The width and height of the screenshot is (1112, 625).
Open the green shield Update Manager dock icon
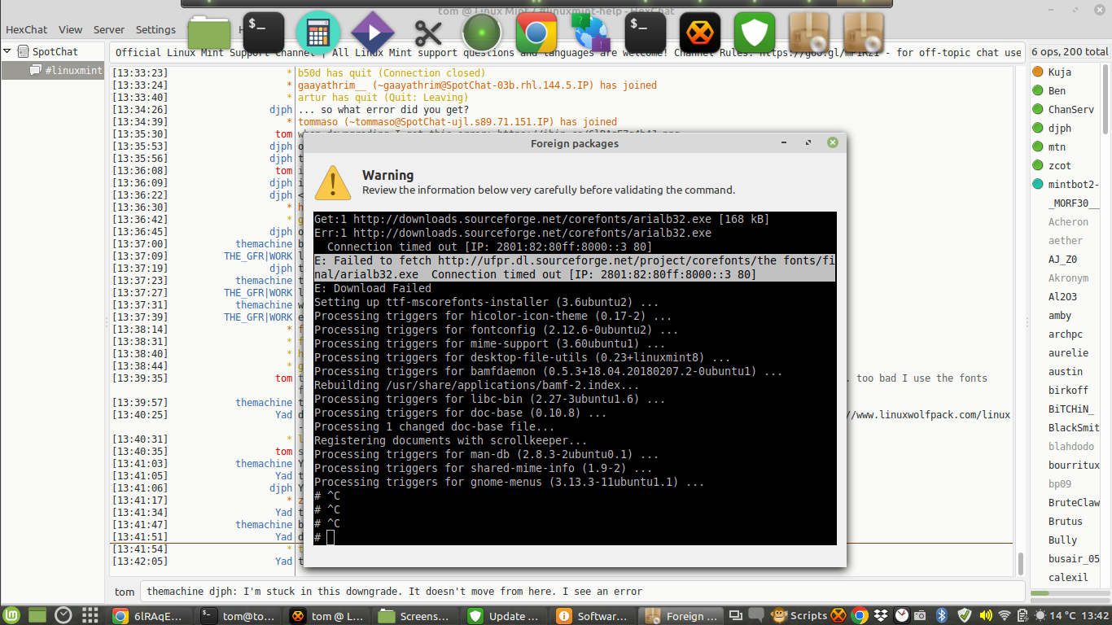755,33
